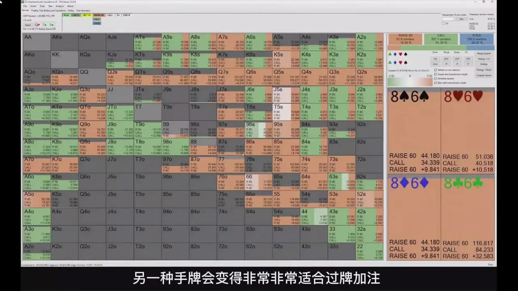This screenshot has height=291, width=518.
Task: Select the 86s cell in the hand matrix
Action: (258, 147)
